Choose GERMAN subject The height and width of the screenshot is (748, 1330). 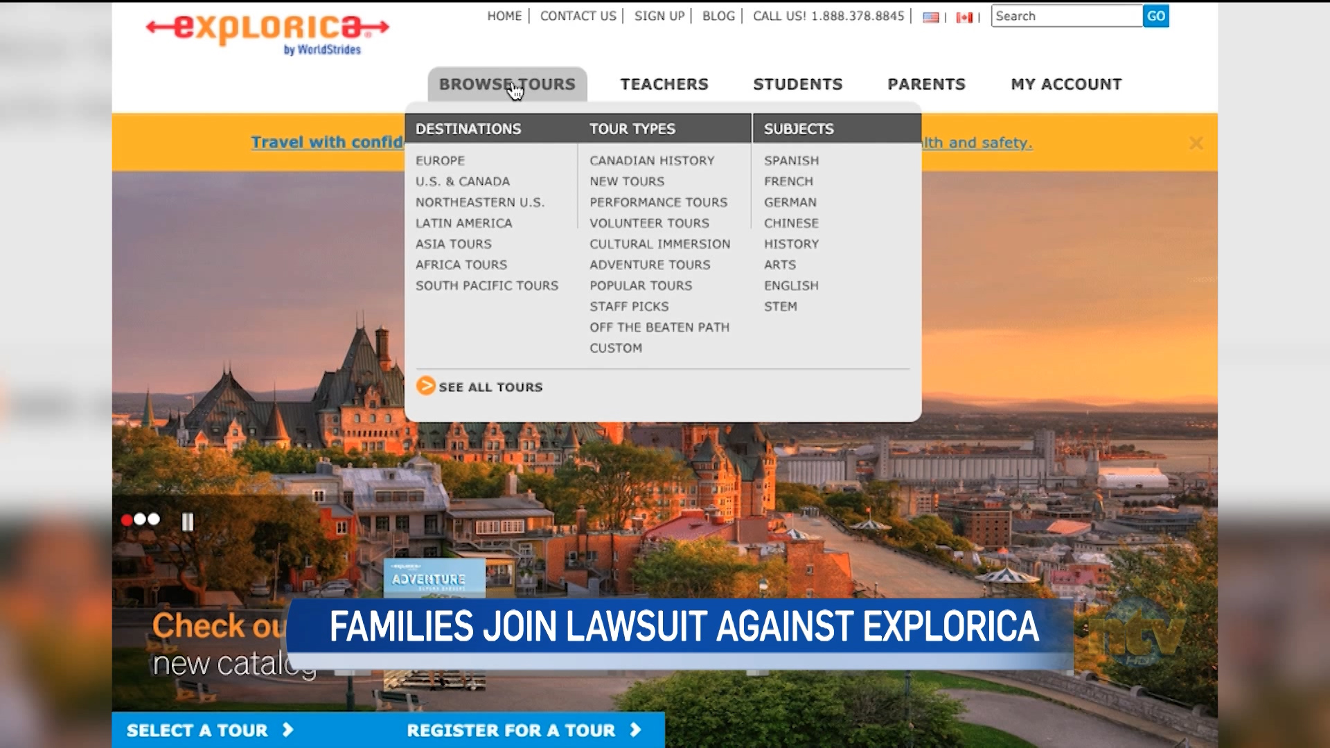point(790,202)
